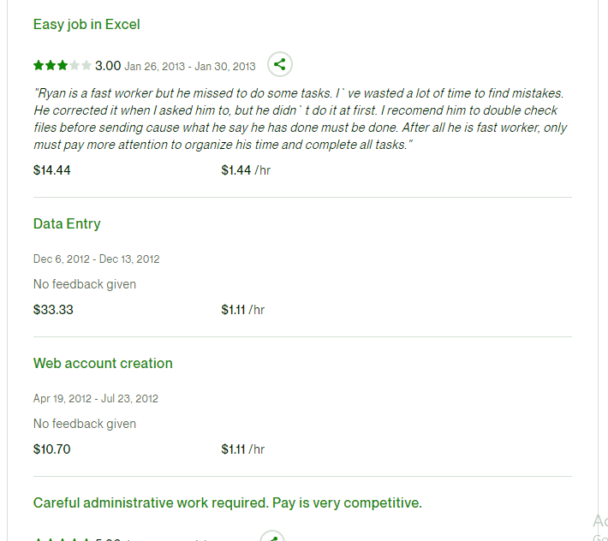The width and height of the screenshot is (608, 541).
Task: Click the 3.00 rating score
Action: tap(108, 66)
